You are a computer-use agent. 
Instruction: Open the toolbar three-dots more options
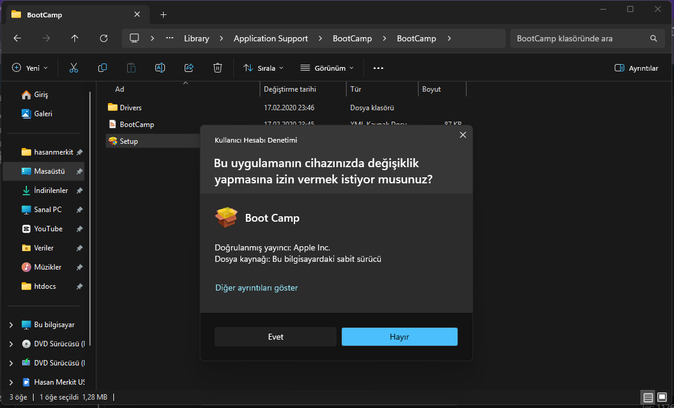click(x=378, y=68)
